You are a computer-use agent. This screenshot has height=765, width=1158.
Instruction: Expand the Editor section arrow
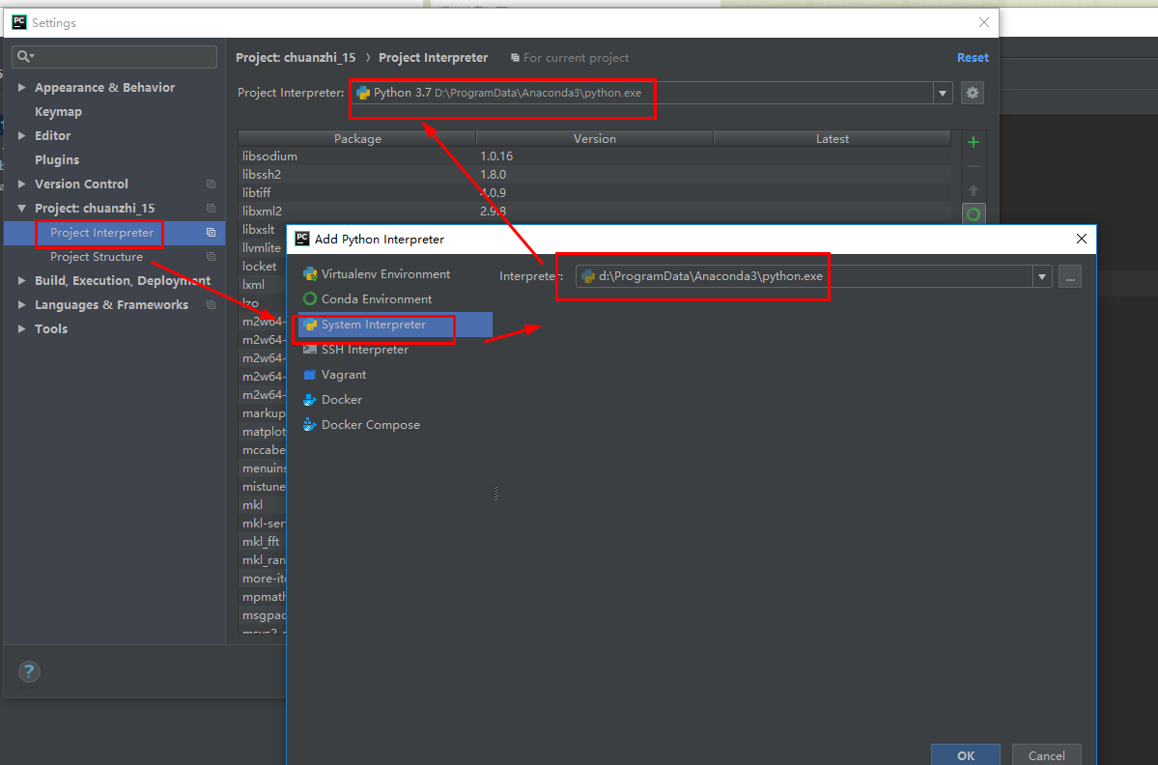coord(21,136)
